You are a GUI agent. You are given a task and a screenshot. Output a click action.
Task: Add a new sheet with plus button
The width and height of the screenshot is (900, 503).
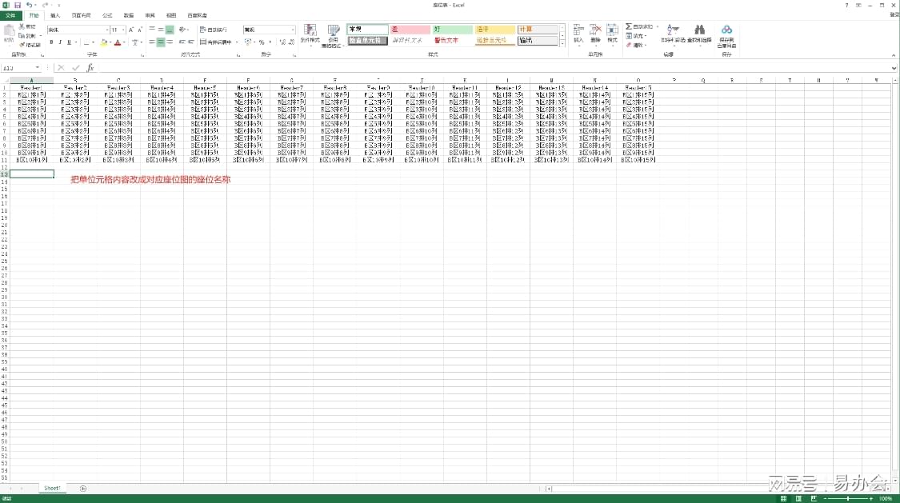tap(82, 489)
